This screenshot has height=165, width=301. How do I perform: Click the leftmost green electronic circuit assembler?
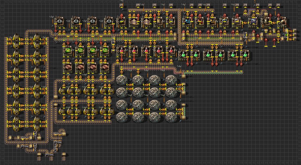tap(68, 50)
